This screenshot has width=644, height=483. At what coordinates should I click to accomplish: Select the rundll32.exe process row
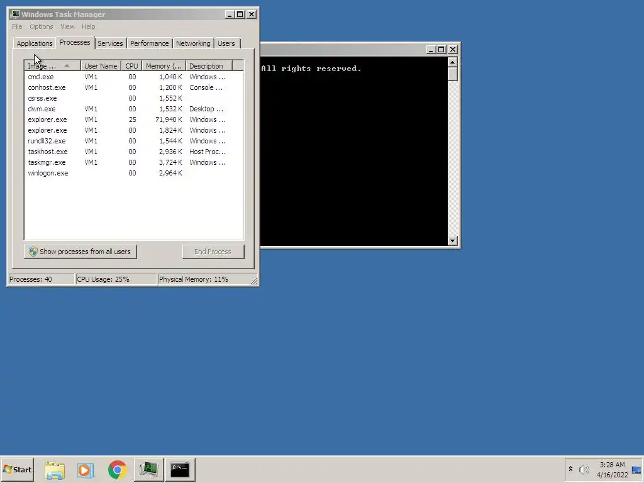pos(134,141)
